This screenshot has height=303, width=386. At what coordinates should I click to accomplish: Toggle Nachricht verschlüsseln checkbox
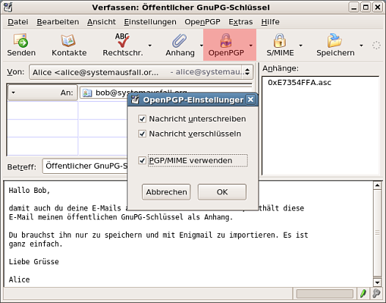pyautogui.click(x=142, y=134)
